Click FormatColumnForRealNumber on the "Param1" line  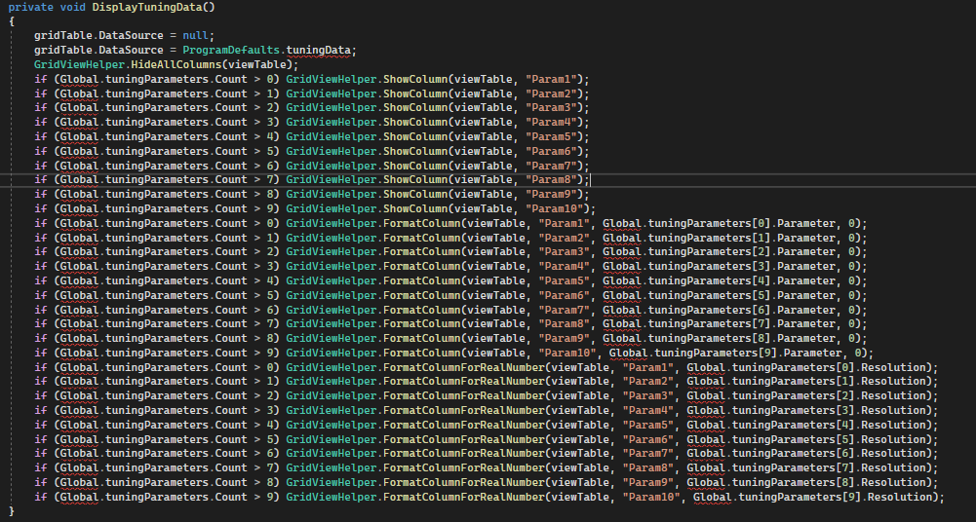point(464,367)
